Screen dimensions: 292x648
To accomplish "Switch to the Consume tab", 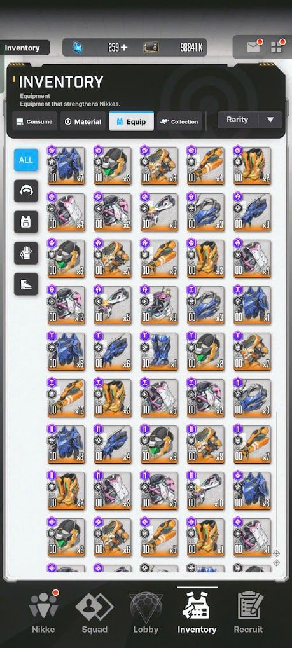I will tap(35, 121).
